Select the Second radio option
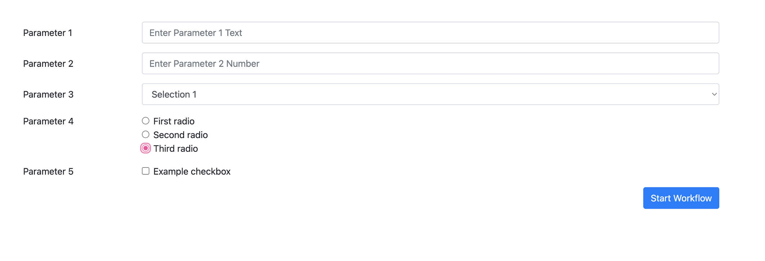 pos(146,134)
